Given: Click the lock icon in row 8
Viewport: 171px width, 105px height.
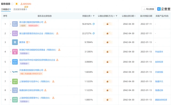Looking at the screenshot, I should click(108, 90).
